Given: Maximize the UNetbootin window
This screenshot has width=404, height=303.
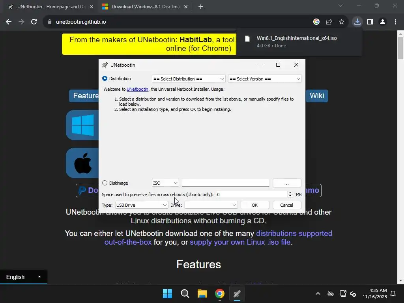Looking at the screenshot, I should click(278, 65).
